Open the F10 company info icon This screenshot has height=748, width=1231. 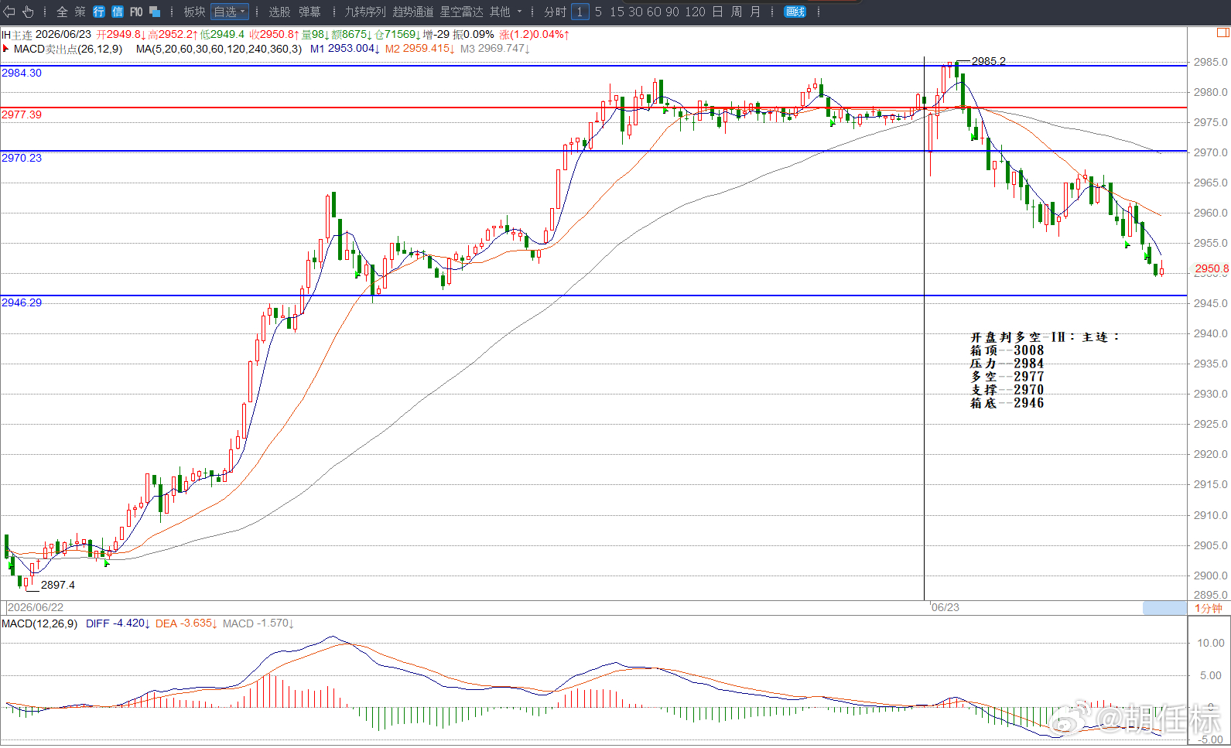pos(136,12)
